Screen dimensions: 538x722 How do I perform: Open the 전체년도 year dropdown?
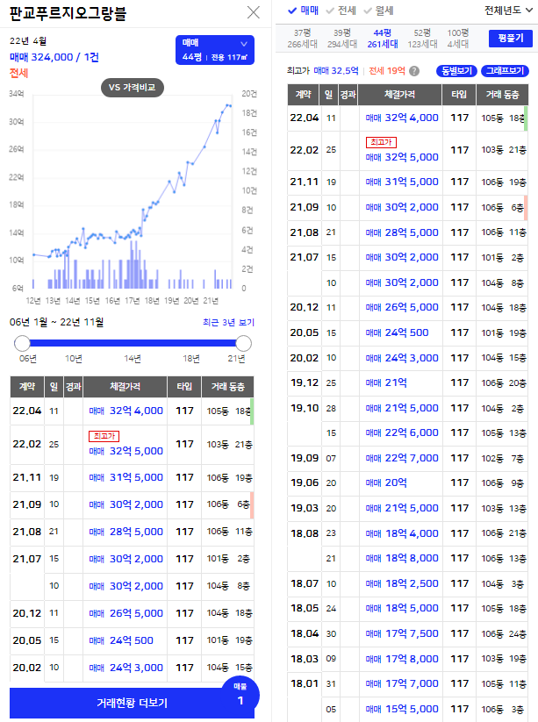click(508, 11)
